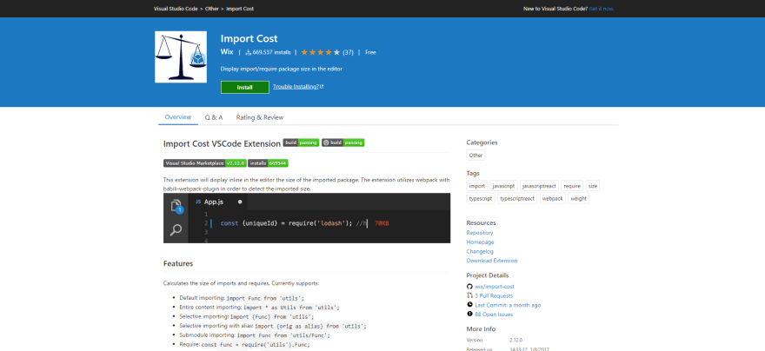This screenshot has height=351, width=765.
Task: Click the clock icon next to Last Commit
Action: pos(469,305)
